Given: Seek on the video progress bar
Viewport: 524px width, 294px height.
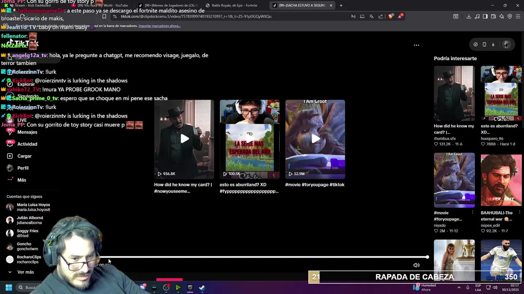Looking at the screenshot, I should [x=264, y=257].
